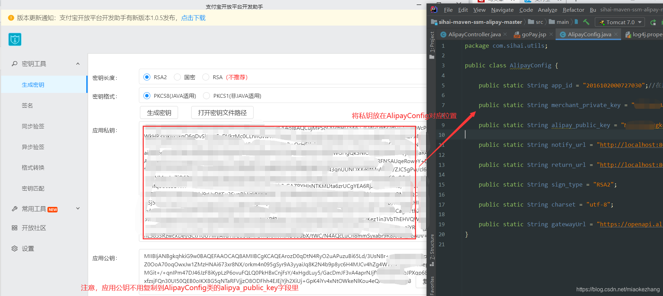
Task: Switch to AlipayController.java tab
Action: (474, 35)
